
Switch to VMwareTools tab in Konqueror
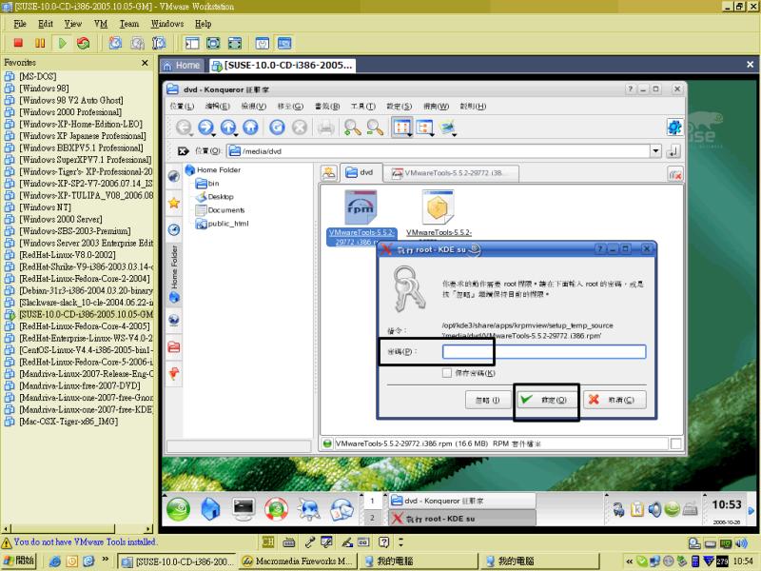click(451, 173)
